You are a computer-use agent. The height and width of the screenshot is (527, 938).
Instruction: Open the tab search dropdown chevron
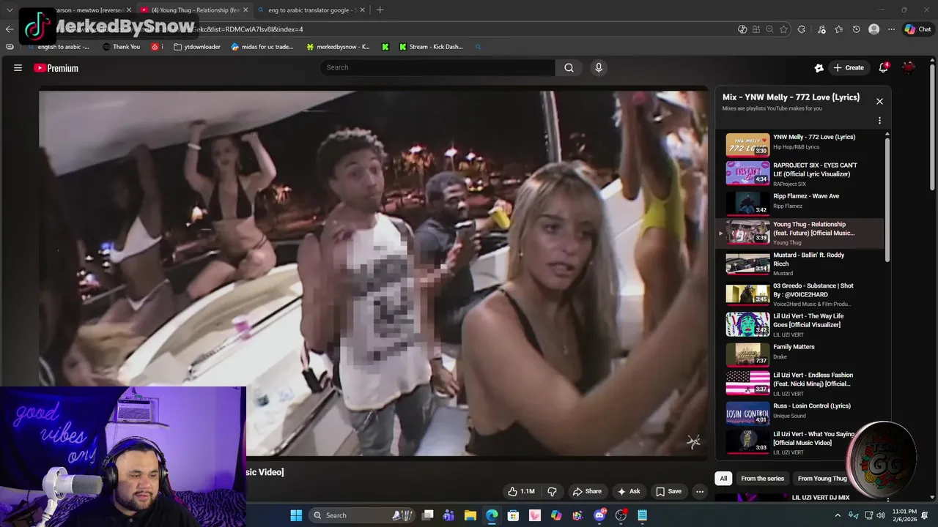click(10, 10)
